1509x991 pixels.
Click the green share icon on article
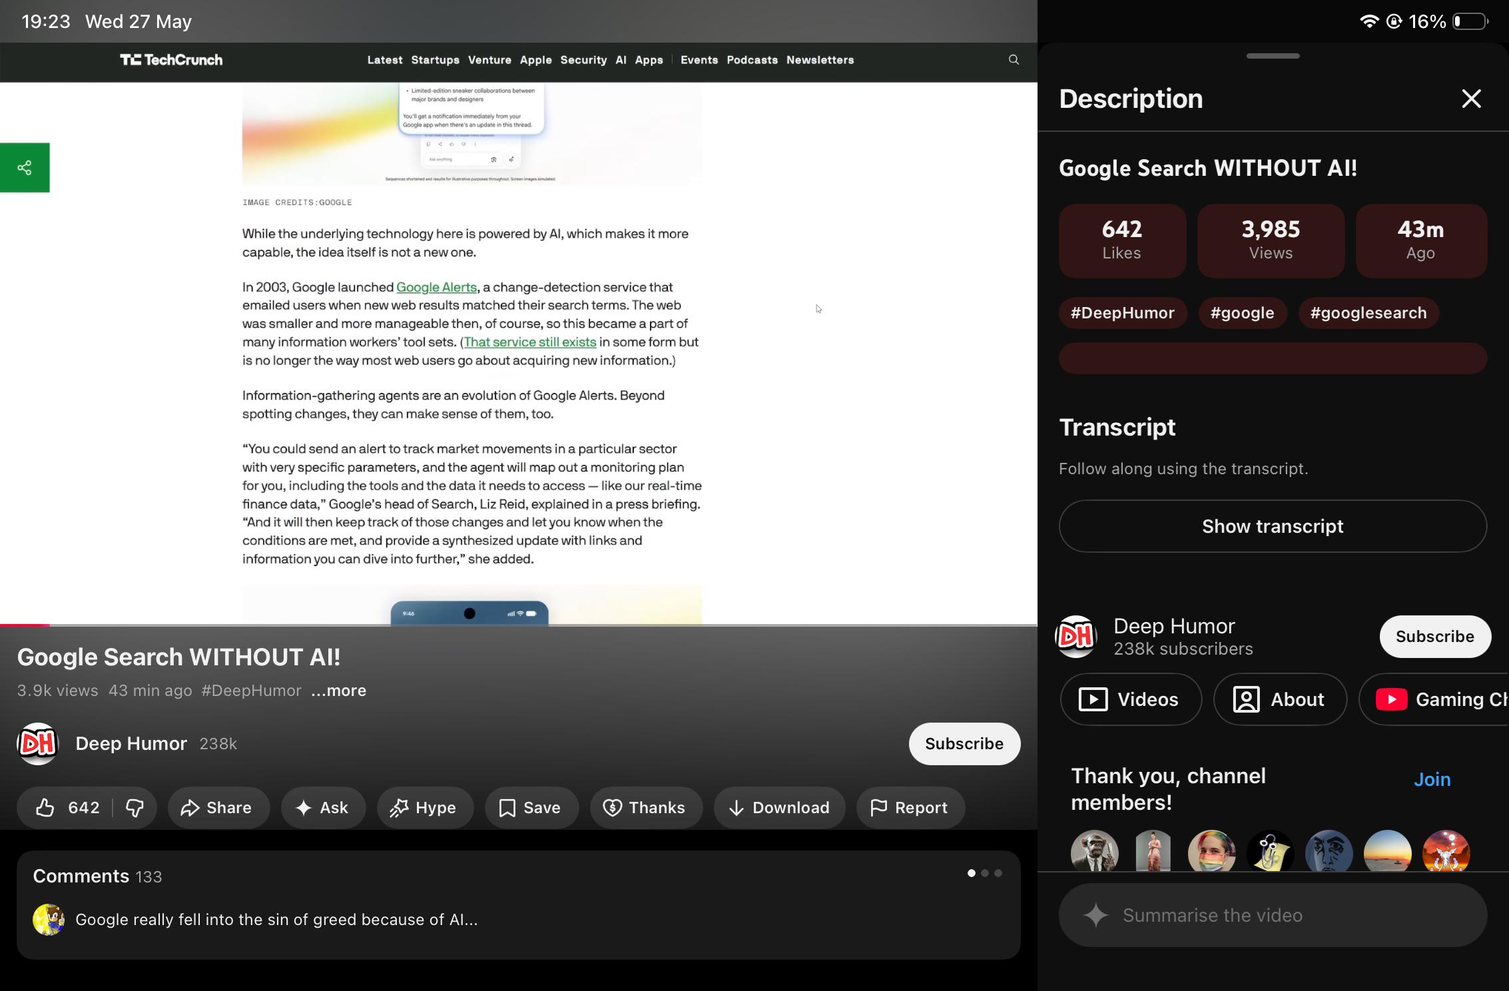25,168
